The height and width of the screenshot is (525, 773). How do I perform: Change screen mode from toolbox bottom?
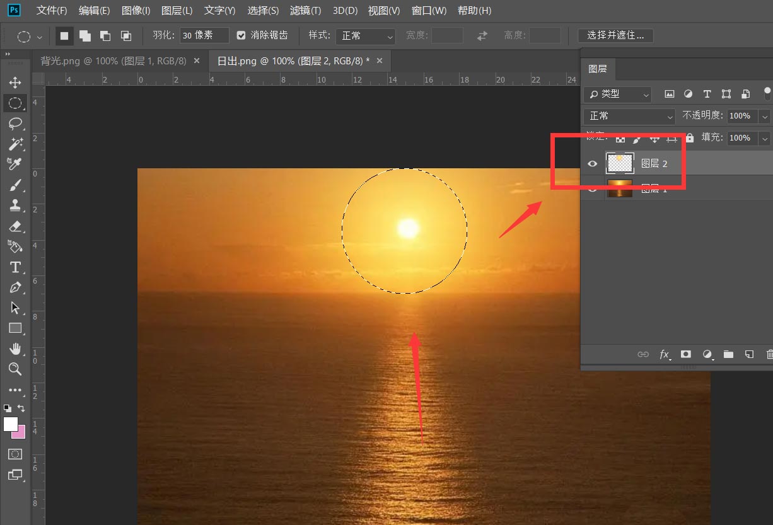tap(15, 475)
